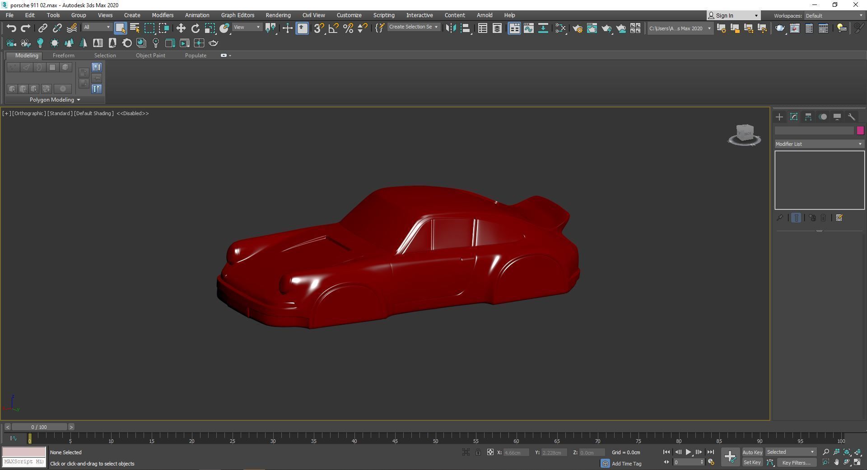Open the Graph Editors menu
Image resolution: width=867 pixels, height=470 pixels.
tap(238, 15)
